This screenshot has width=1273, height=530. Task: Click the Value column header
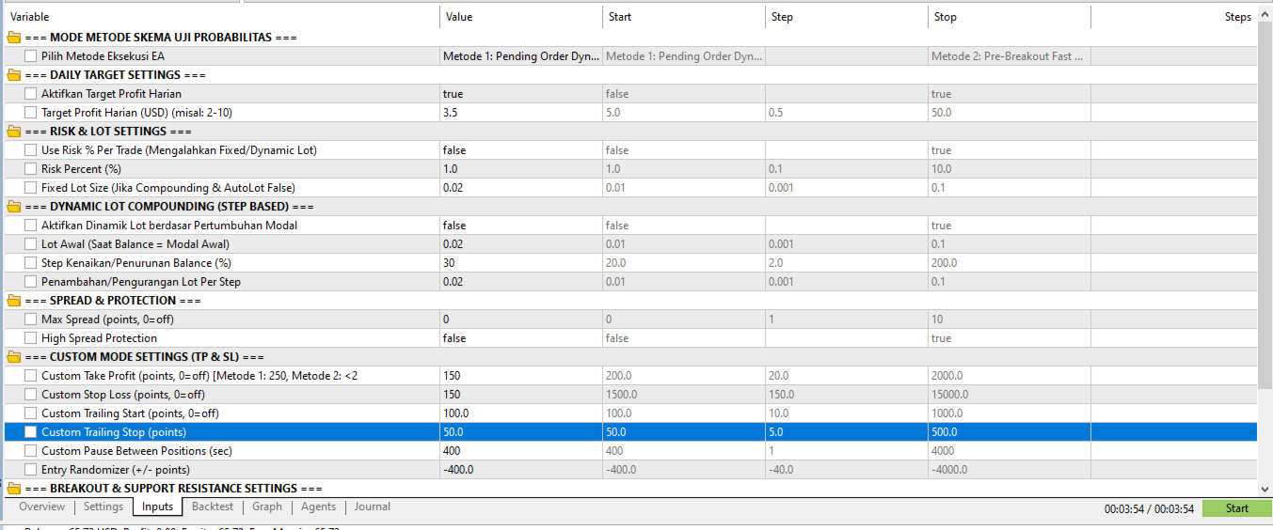click(521, 17)
